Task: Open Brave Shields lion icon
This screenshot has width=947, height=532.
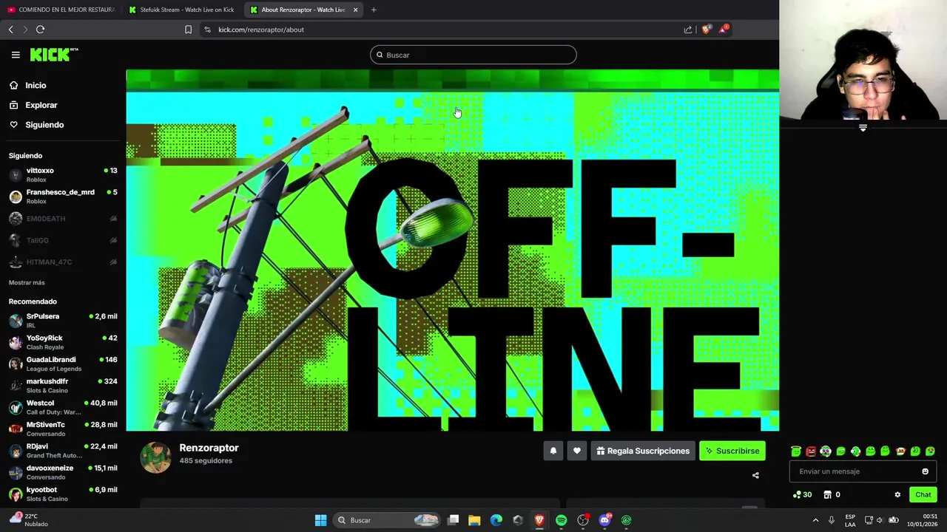Action: pos(706,30)
